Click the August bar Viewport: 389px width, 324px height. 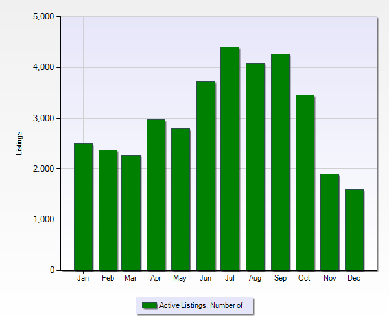point(255,167)
